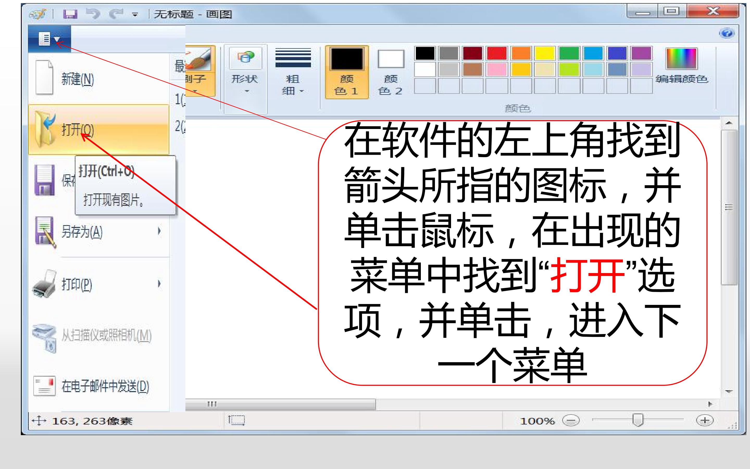The width and height of the screenshot is (750, 469).
Task: Open the Paint file menu button
Action: pyautogui.click(x=49, y=39)
